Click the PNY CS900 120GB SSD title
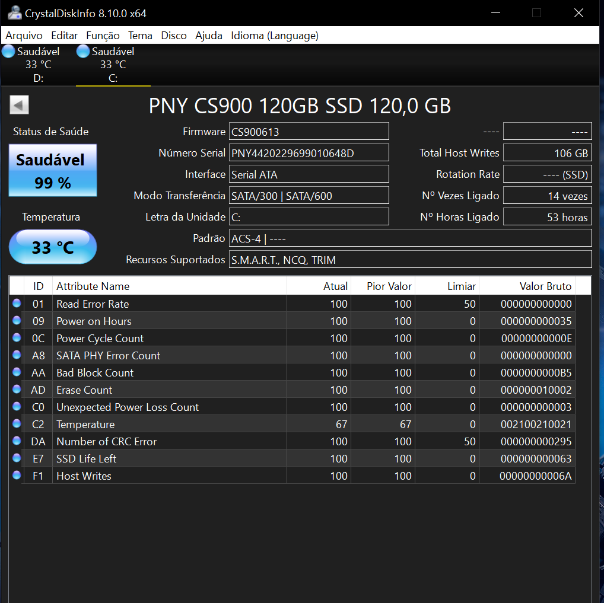 [x=300, y=106]
